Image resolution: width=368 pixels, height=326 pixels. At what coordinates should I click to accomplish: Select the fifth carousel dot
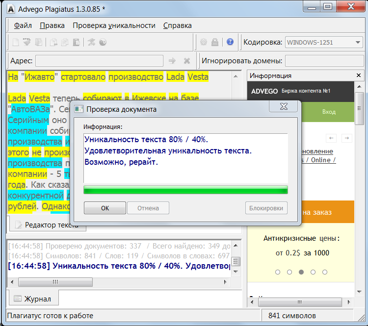325,272
